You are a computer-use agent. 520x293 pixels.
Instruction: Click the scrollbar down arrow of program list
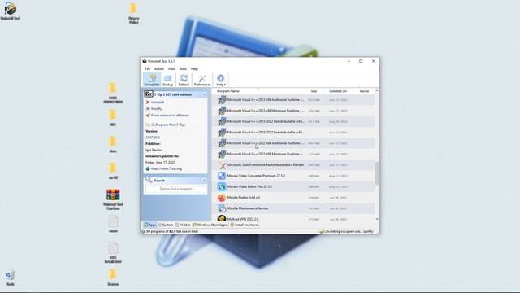pos(377,219)
